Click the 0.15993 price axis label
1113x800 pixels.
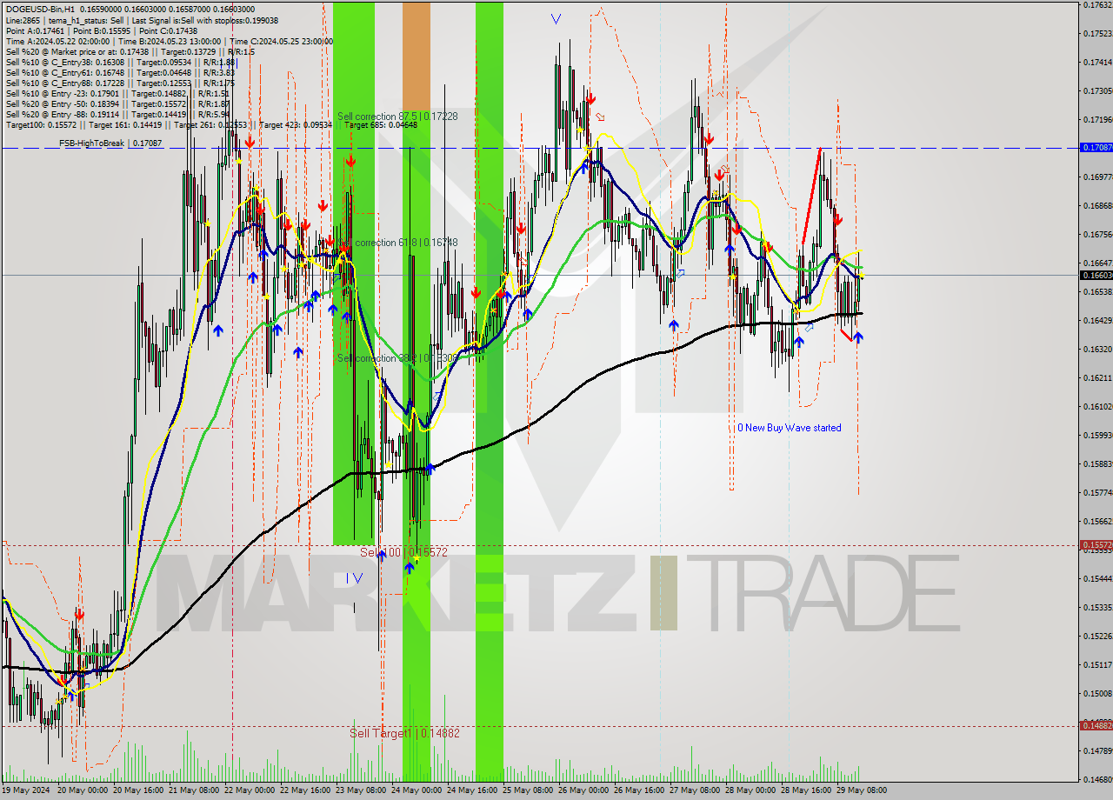[1096, 436]
